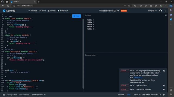Add a sidebar app with plus

[171, 24]
